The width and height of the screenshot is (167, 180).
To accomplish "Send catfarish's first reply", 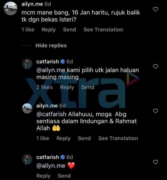I will (88, 87).
